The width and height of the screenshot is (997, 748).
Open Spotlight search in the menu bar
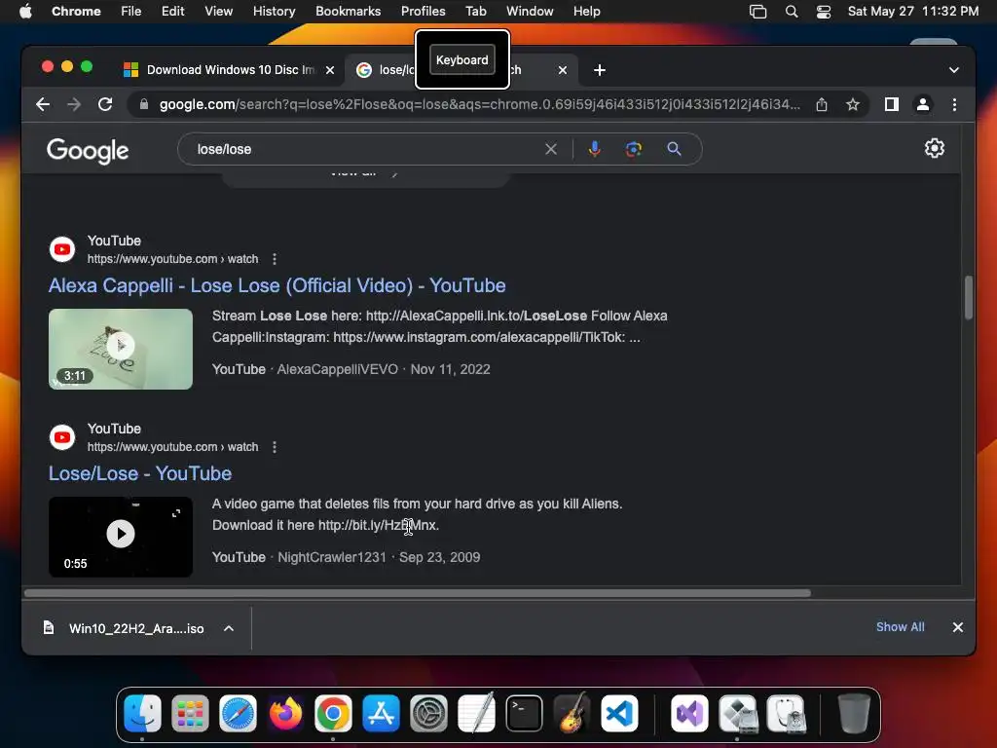point(791,12)
